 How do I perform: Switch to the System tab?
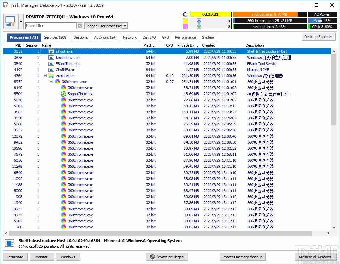(208, 37)
